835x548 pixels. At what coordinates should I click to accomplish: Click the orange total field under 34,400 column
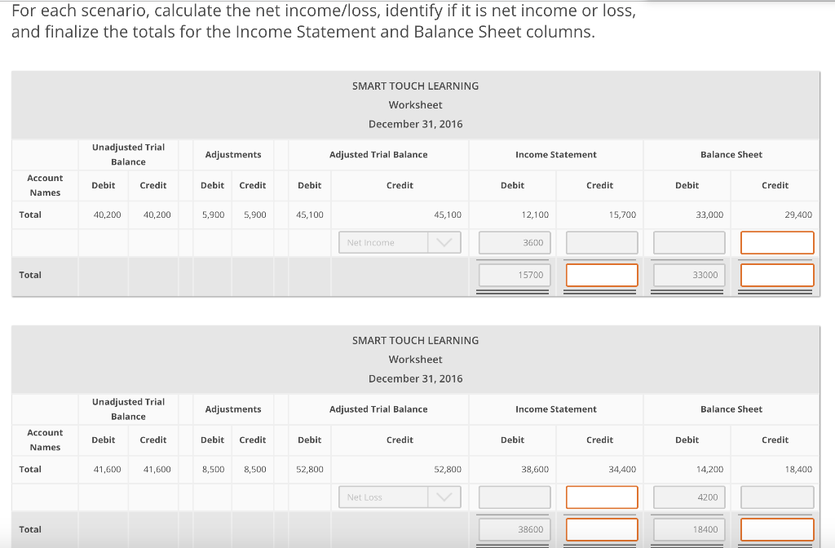coord(601,529)
